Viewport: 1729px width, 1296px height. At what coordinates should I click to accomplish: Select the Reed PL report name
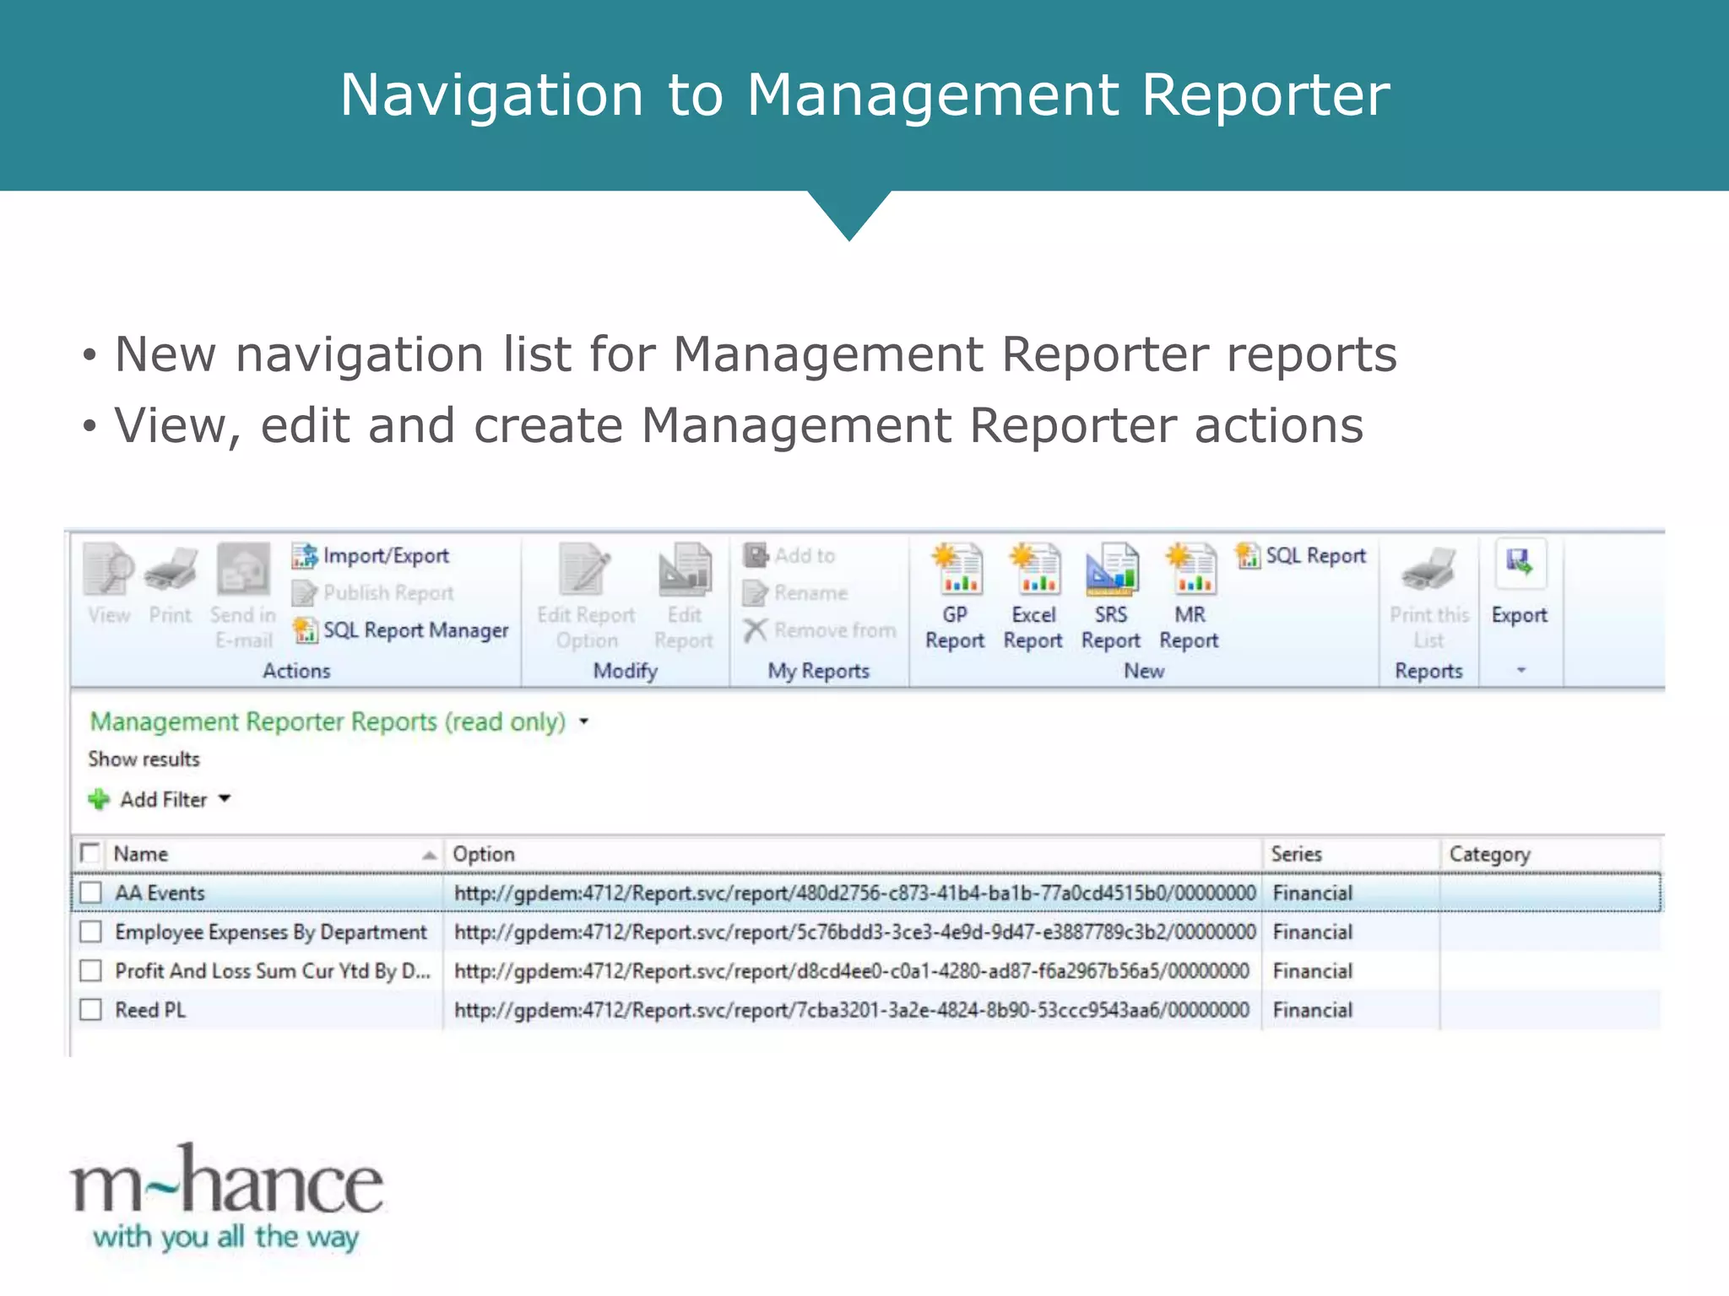150,1010
